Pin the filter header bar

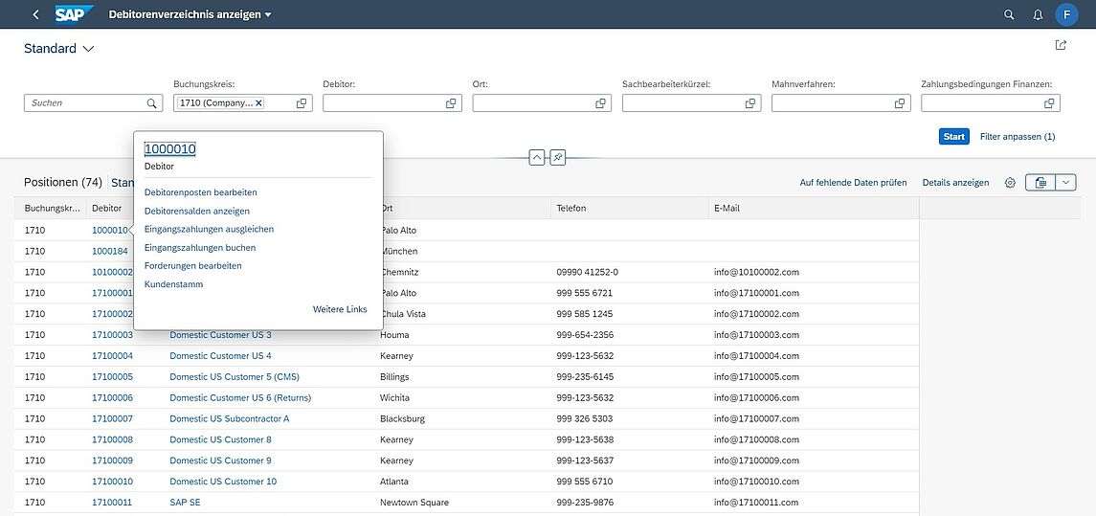coord(557,157)
